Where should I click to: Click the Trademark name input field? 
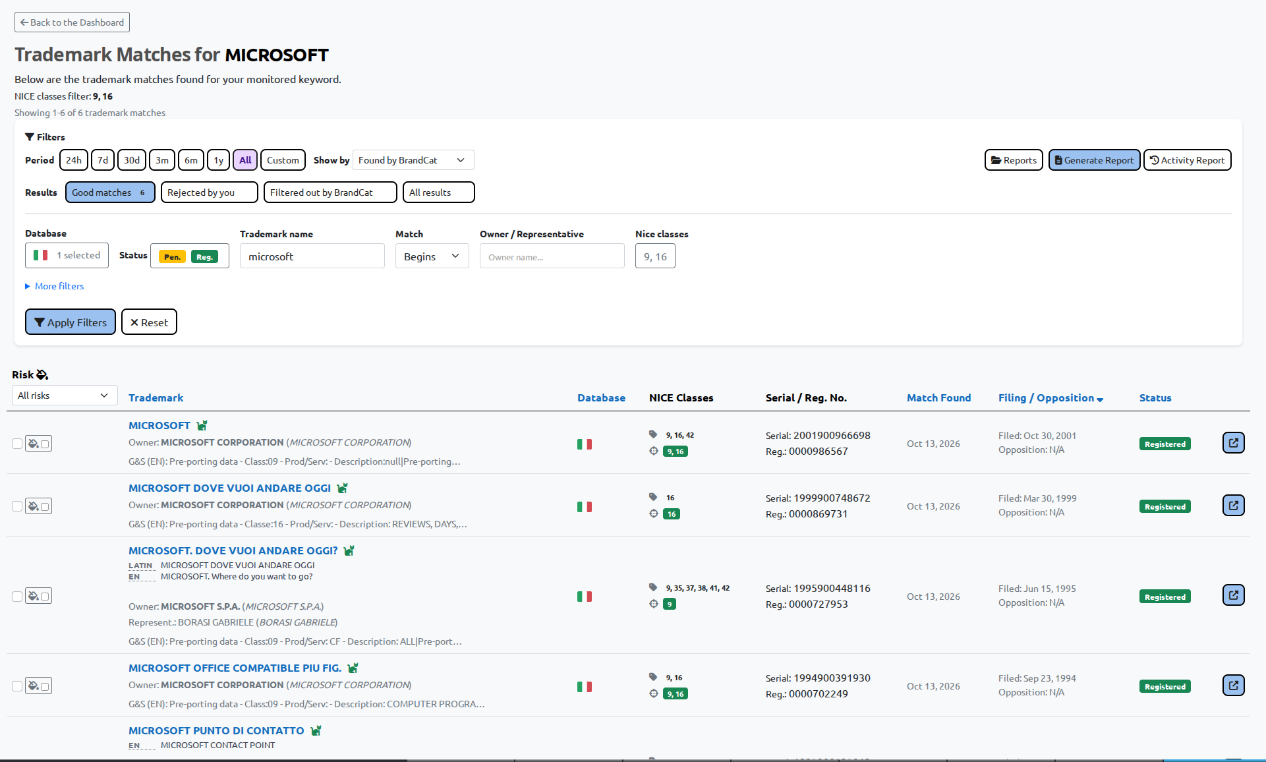coord(312,256)
